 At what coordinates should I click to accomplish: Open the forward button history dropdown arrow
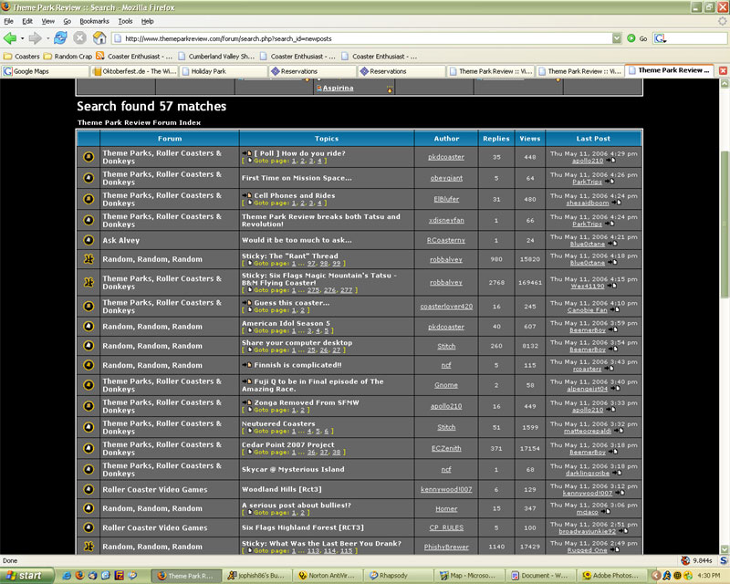click(x=47, y=38)
